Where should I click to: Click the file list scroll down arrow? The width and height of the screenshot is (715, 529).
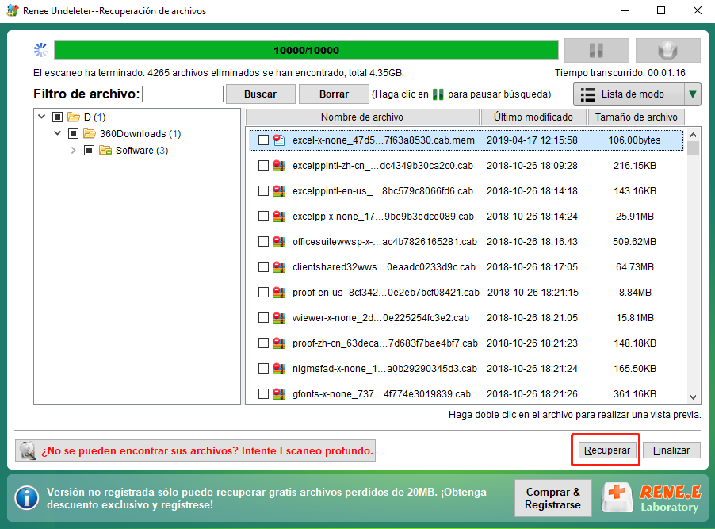pos(693,397)
